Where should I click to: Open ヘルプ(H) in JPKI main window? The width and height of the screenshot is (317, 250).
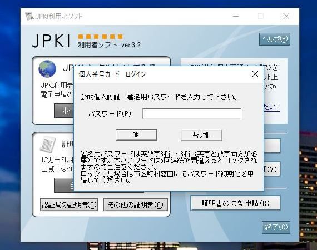pyautogui.click(x=275, y=39)
